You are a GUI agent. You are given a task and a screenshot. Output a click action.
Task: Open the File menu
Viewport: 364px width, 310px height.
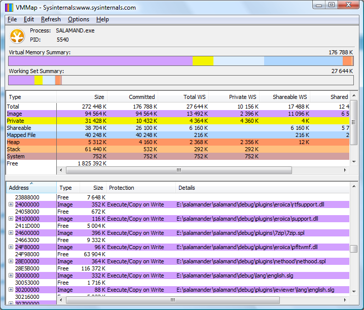[12, 19]
